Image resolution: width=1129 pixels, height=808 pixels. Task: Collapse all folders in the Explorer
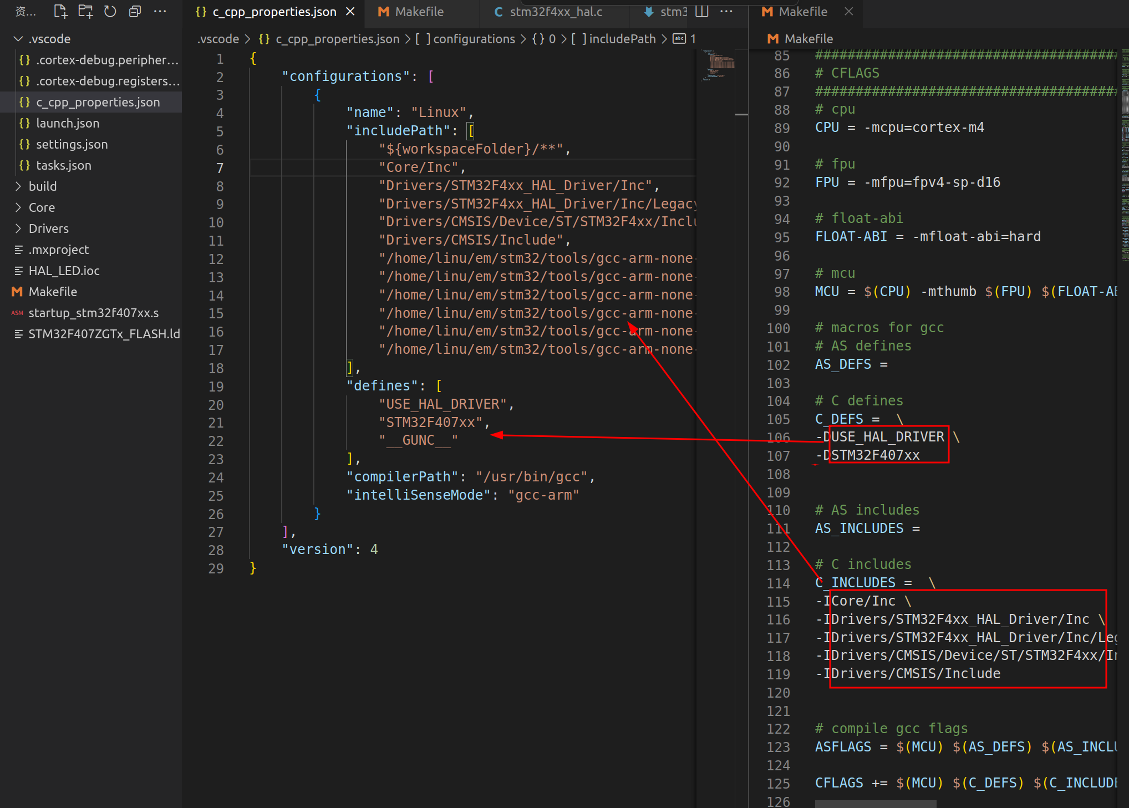click(x=134, y=11)
